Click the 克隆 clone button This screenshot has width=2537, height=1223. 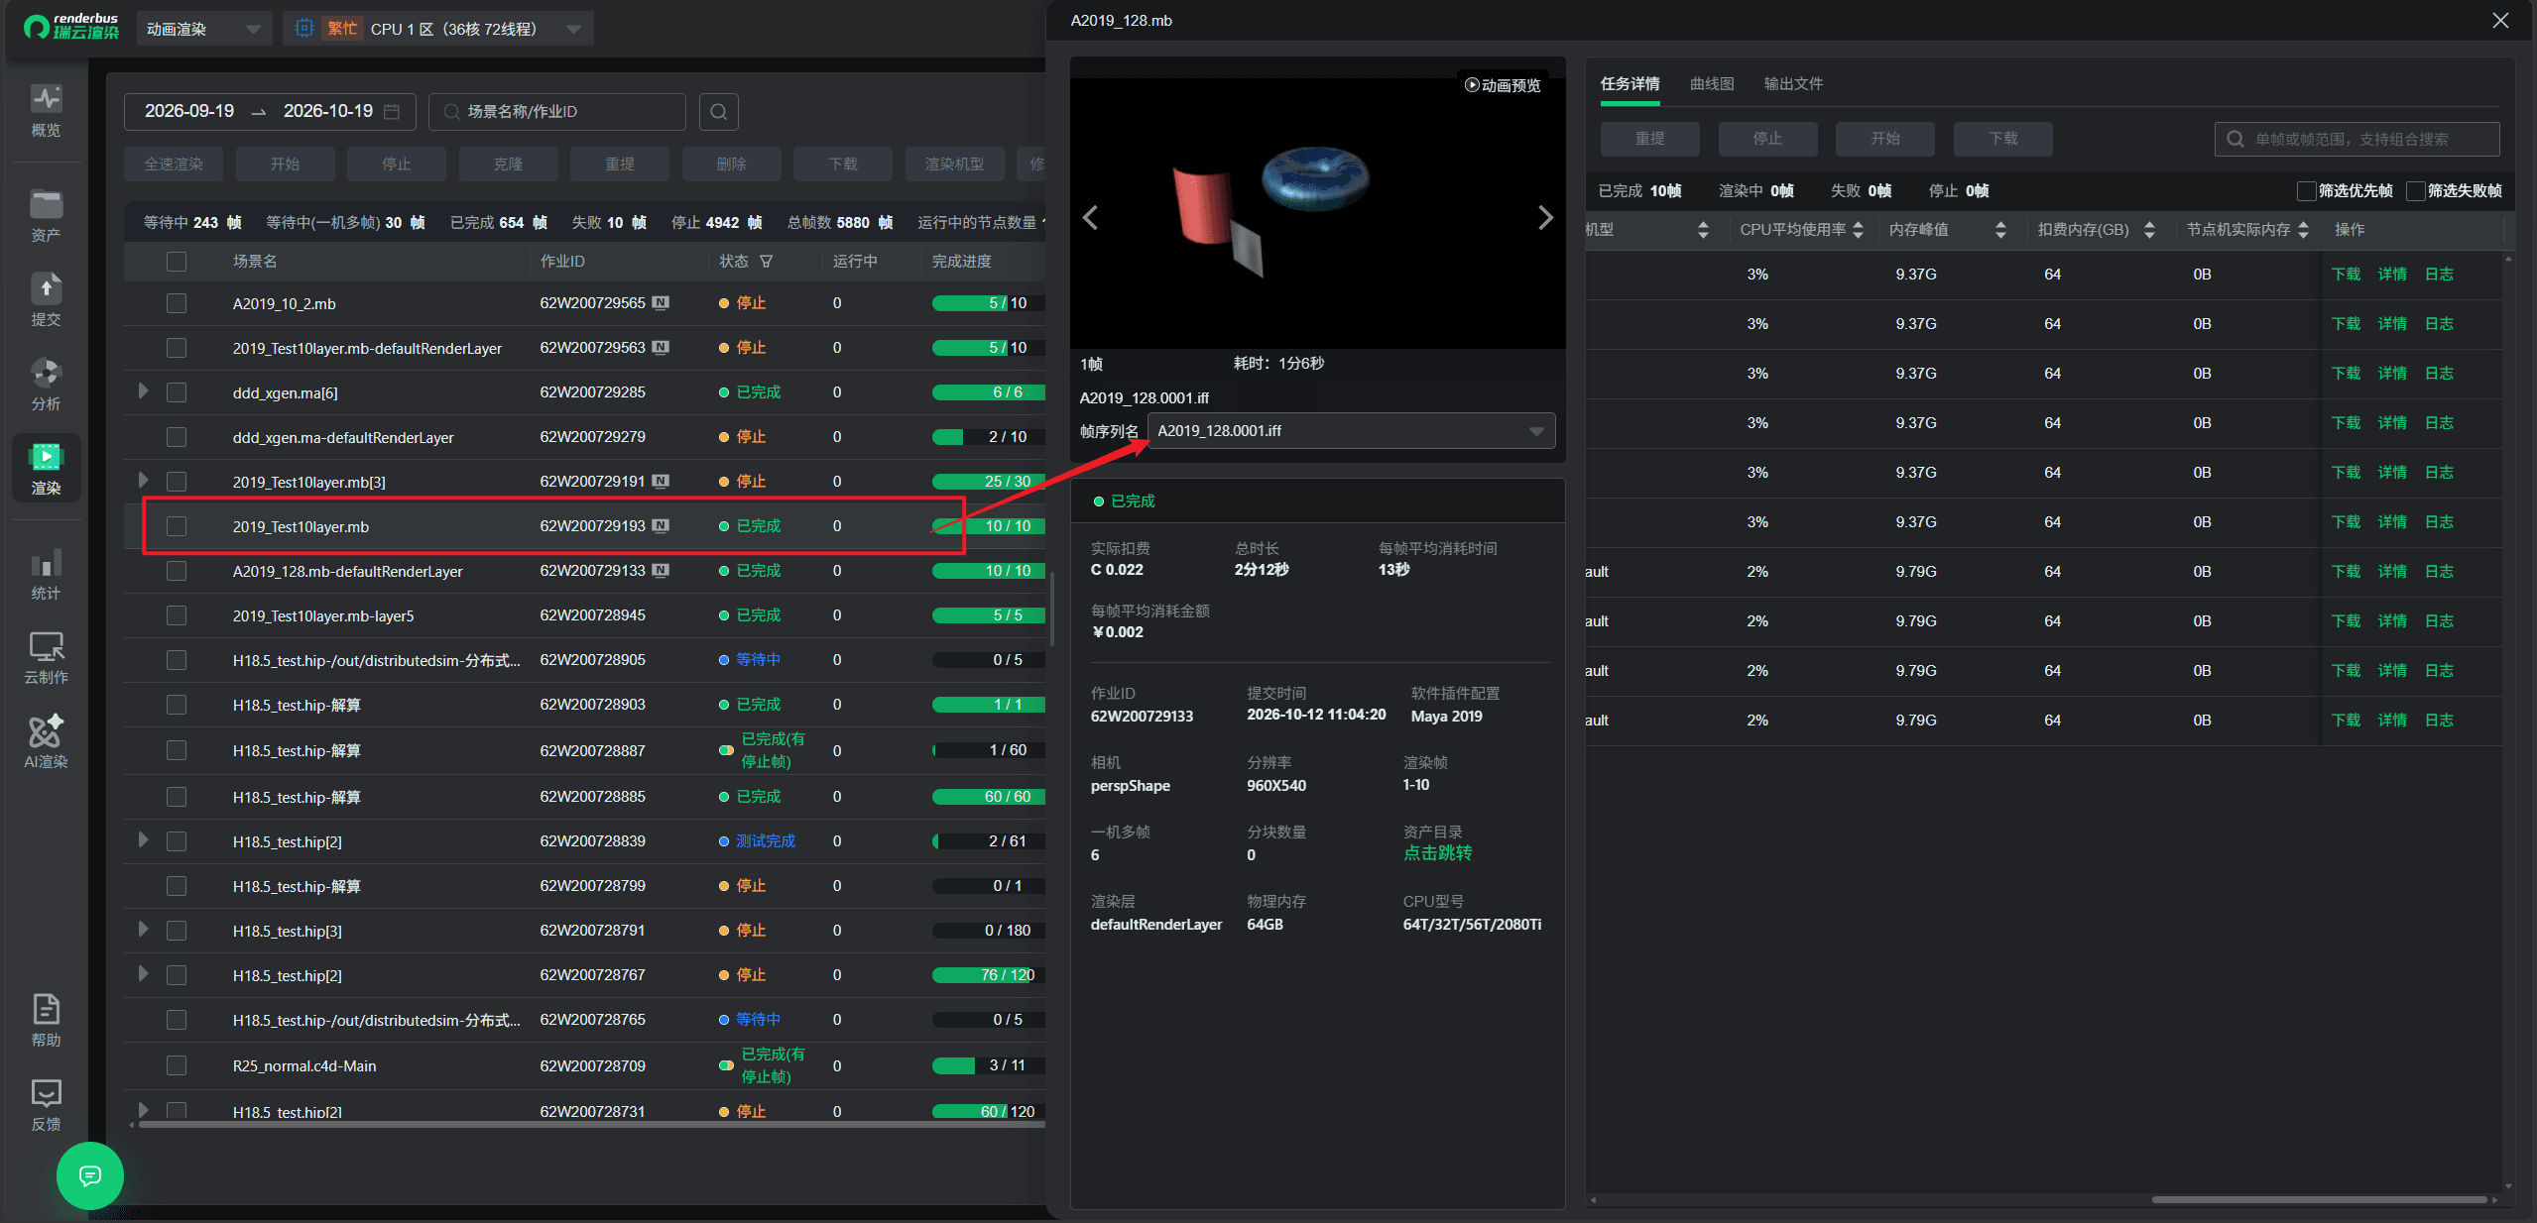tap(508, 165)
